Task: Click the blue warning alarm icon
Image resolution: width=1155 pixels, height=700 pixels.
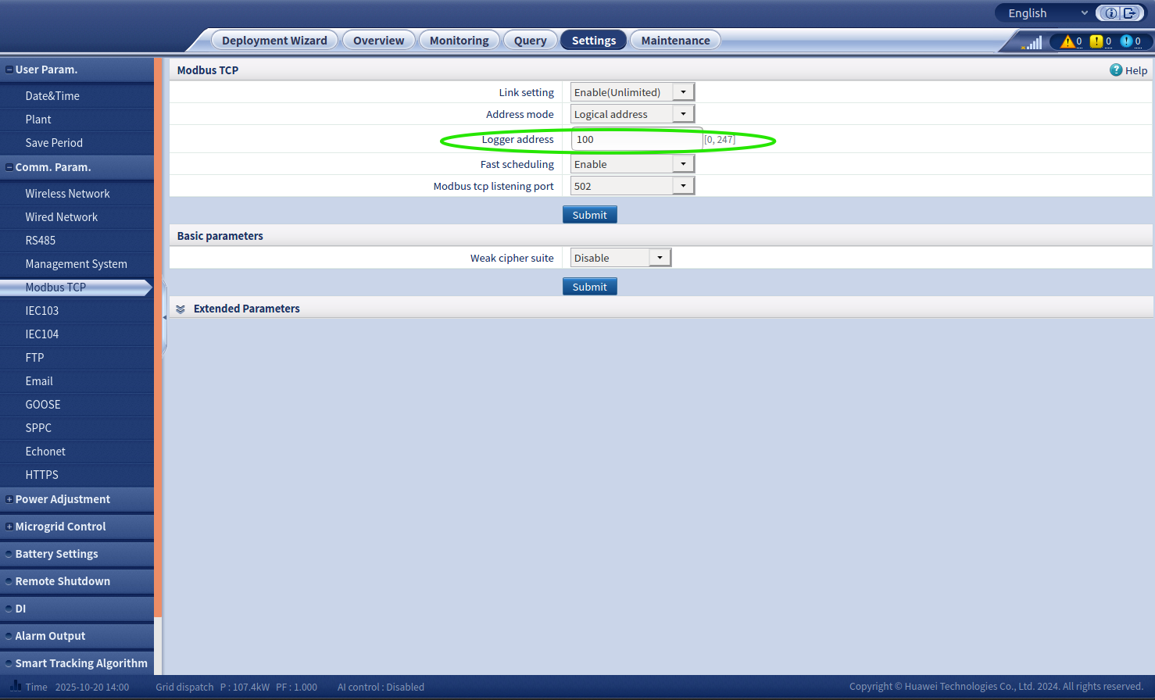Action: pyautogui.click(x=1126, y=41)
